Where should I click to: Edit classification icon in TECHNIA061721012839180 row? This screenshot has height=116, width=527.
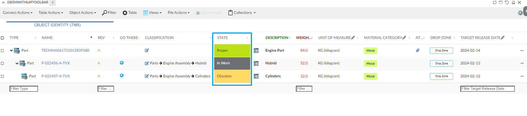pyautogui.click(x=147, y=51)
